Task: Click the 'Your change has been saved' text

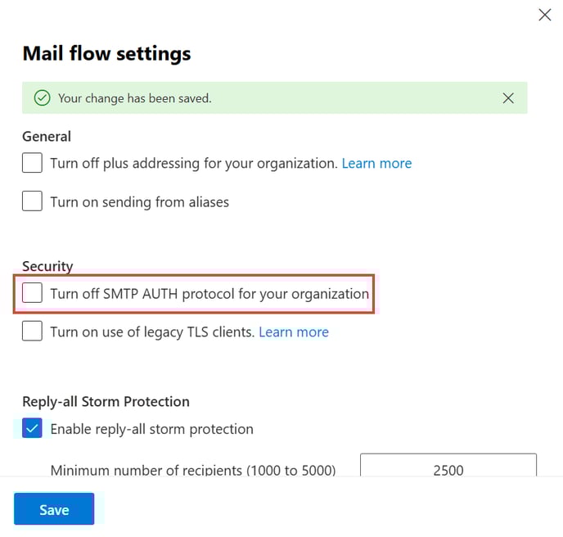Action: (x=134, y=98)
